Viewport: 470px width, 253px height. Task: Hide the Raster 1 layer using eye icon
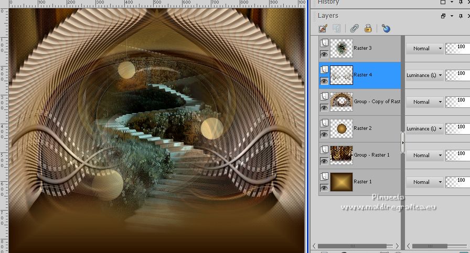324,188
